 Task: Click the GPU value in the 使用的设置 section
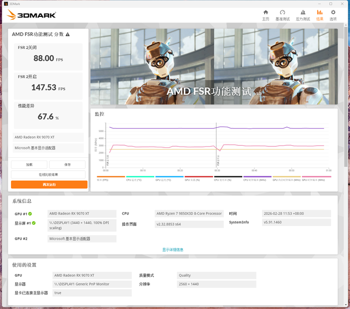[x=92, y=275]
